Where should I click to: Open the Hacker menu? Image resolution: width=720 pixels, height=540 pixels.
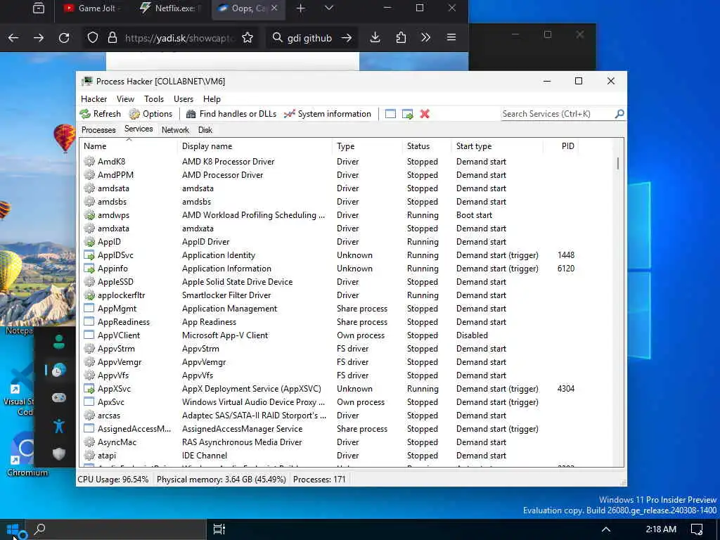click(94, 99)
